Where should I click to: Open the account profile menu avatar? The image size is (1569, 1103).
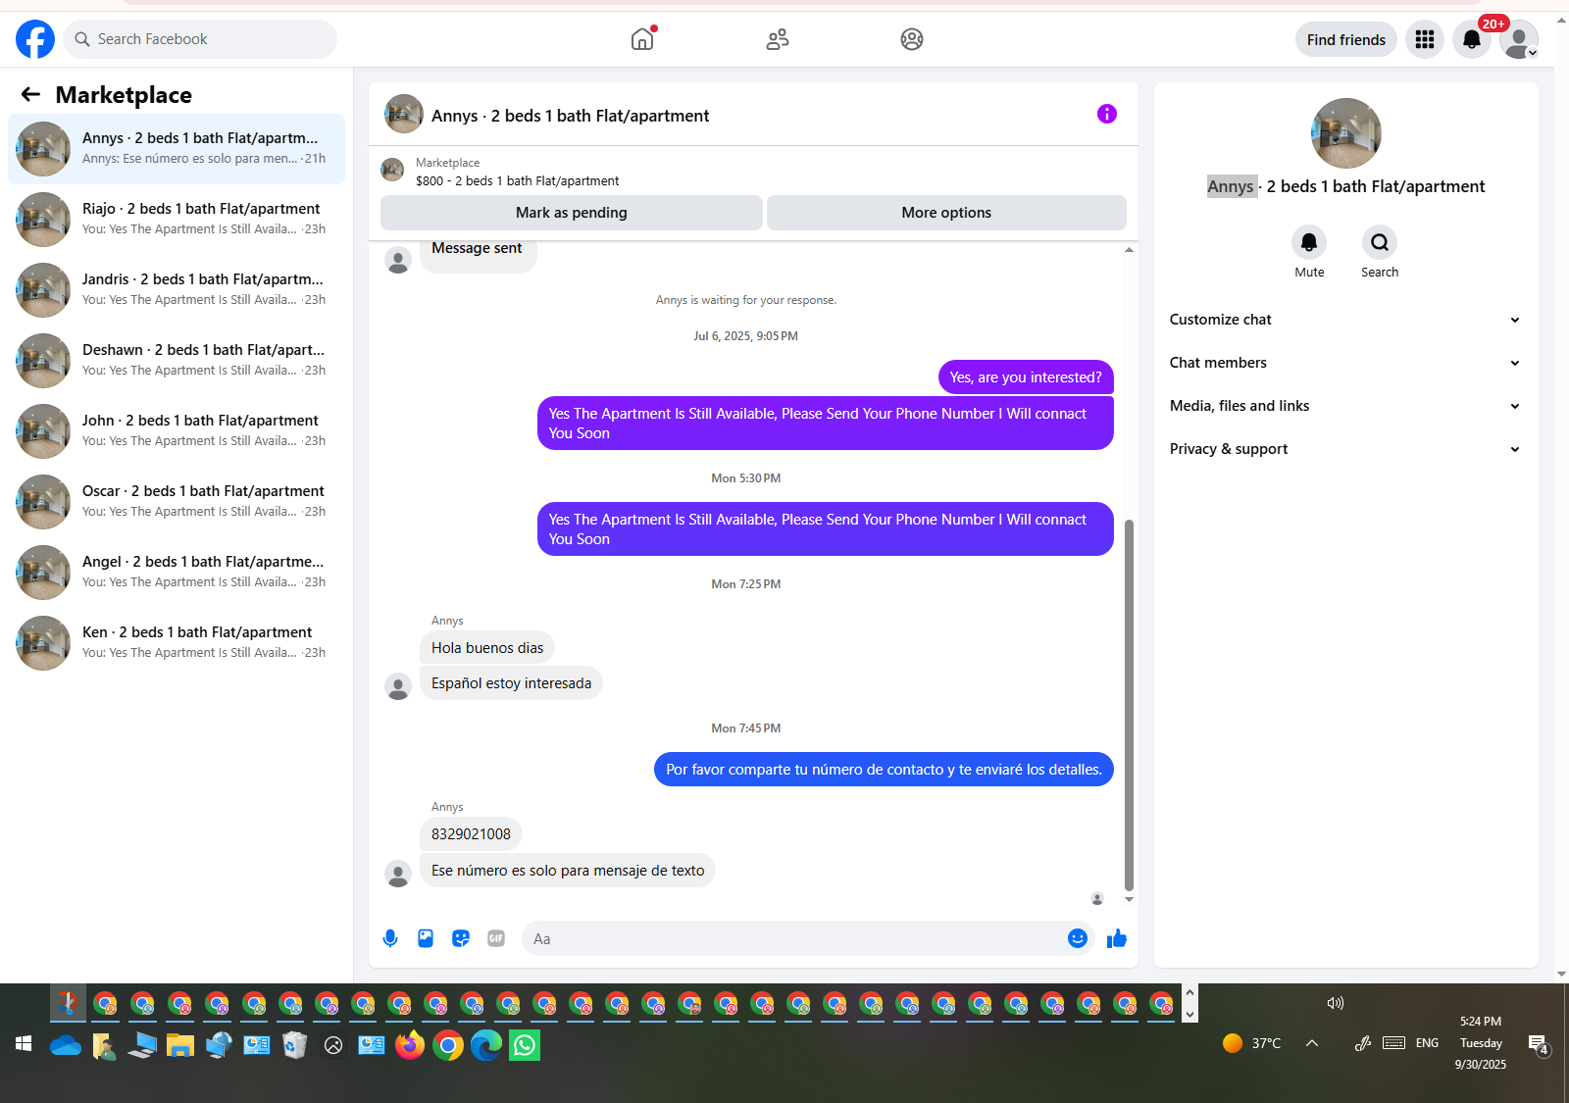(x=1519, y=39)
